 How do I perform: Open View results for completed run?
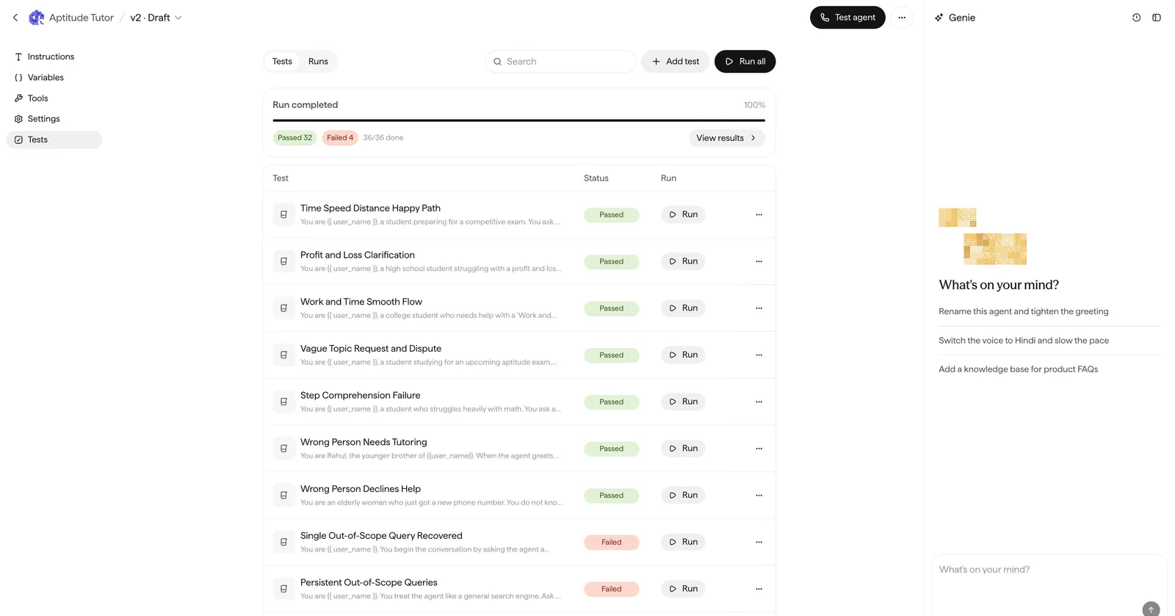[x=726, y=138]
